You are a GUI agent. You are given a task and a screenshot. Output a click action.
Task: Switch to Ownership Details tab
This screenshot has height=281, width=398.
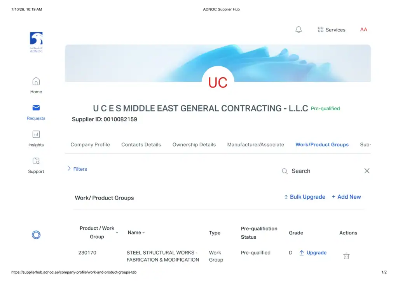coord(194,145)
